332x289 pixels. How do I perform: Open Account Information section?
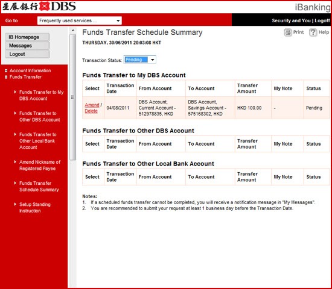(x=30, y=71)
